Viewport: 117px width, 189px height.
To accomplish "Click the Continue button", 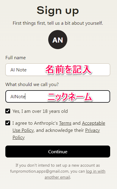I will coord(58,151).
